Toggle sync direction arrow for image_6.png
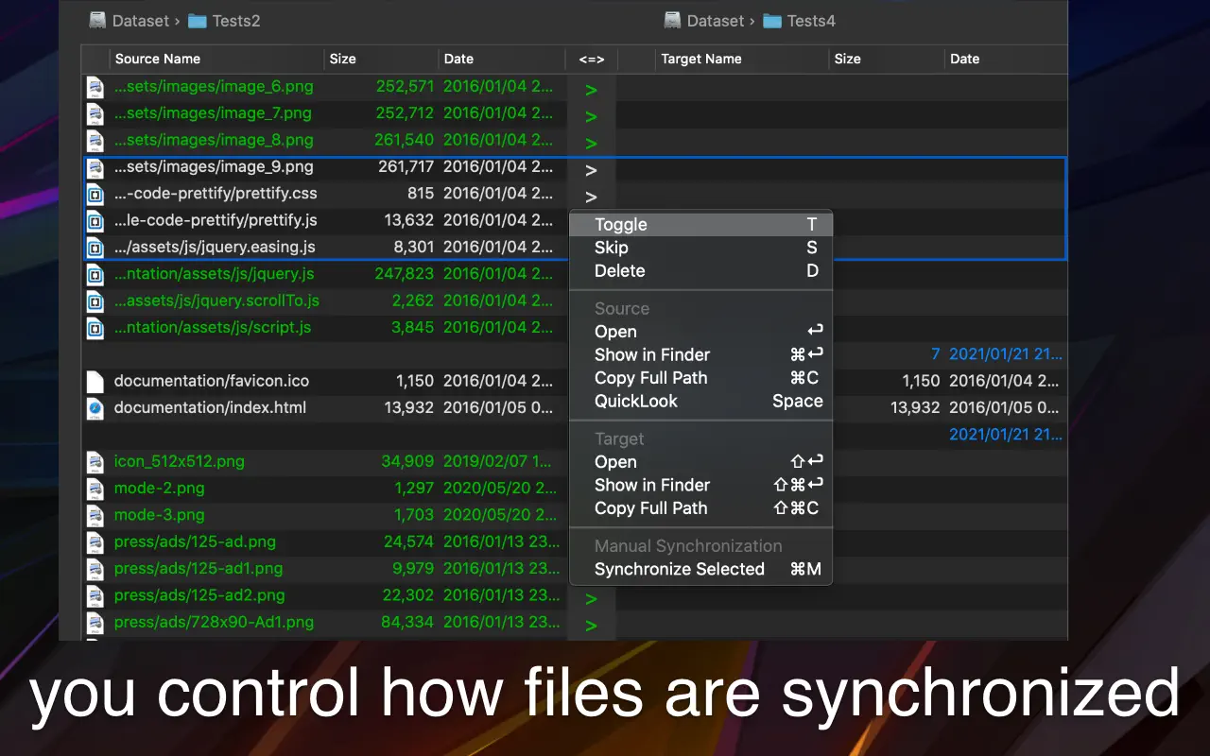This screenshot has width=1210, height=756. pyautogui.click(x=591, y=91)
